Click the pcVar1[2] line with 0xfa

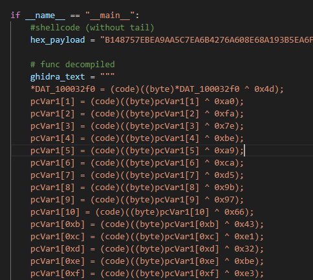[x=137, y=114]
